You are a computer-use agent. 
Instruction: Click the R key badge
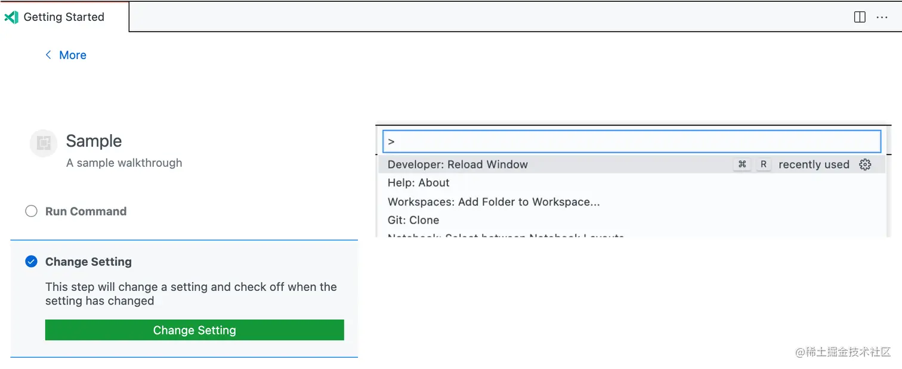point(764,165)
